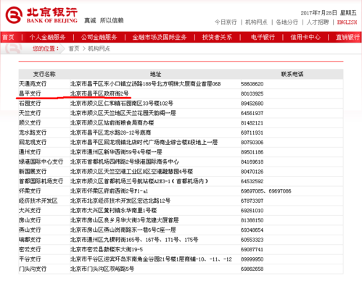
Task: Switch to ENGLISH version
Action: tap(347, 22)
